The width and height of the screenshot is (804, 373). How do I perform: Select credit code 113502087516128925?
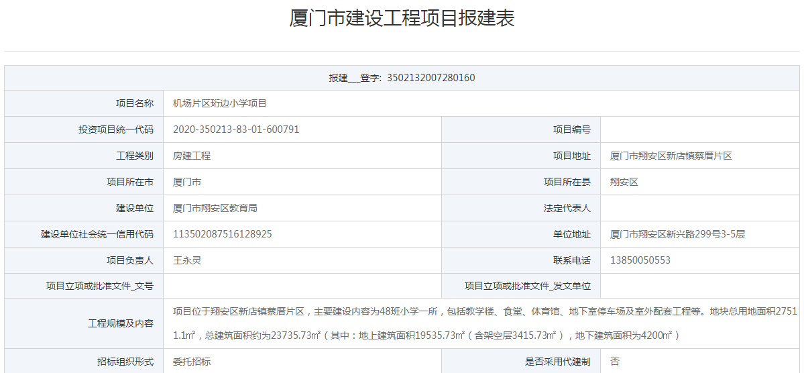pos(223,235)
